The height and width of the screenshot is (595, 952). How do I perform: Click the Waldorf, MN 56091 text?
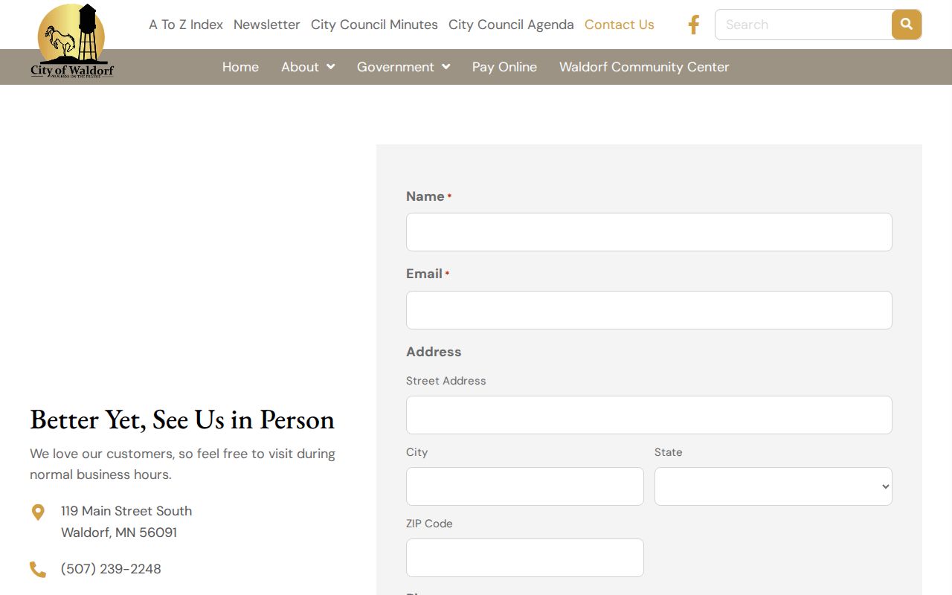[x=119, y=533]
